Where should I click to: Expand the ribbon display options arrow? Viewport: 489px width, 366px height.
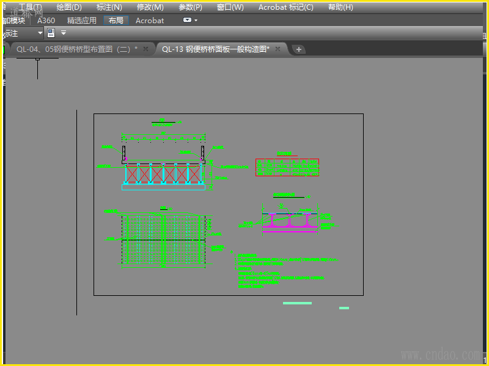[x=196, y=20]
